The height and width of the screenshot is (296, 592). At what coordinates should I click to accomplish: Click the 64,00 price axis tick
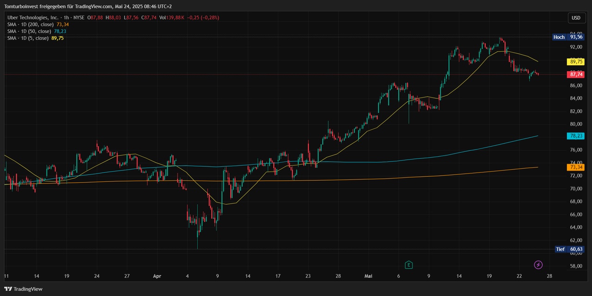tap(576, 228)
